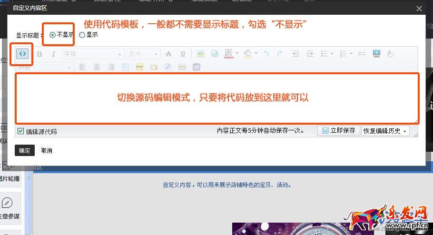Apply bold formatting
The height and width of the screenshot is (235, 433).
tap(39, 54)
